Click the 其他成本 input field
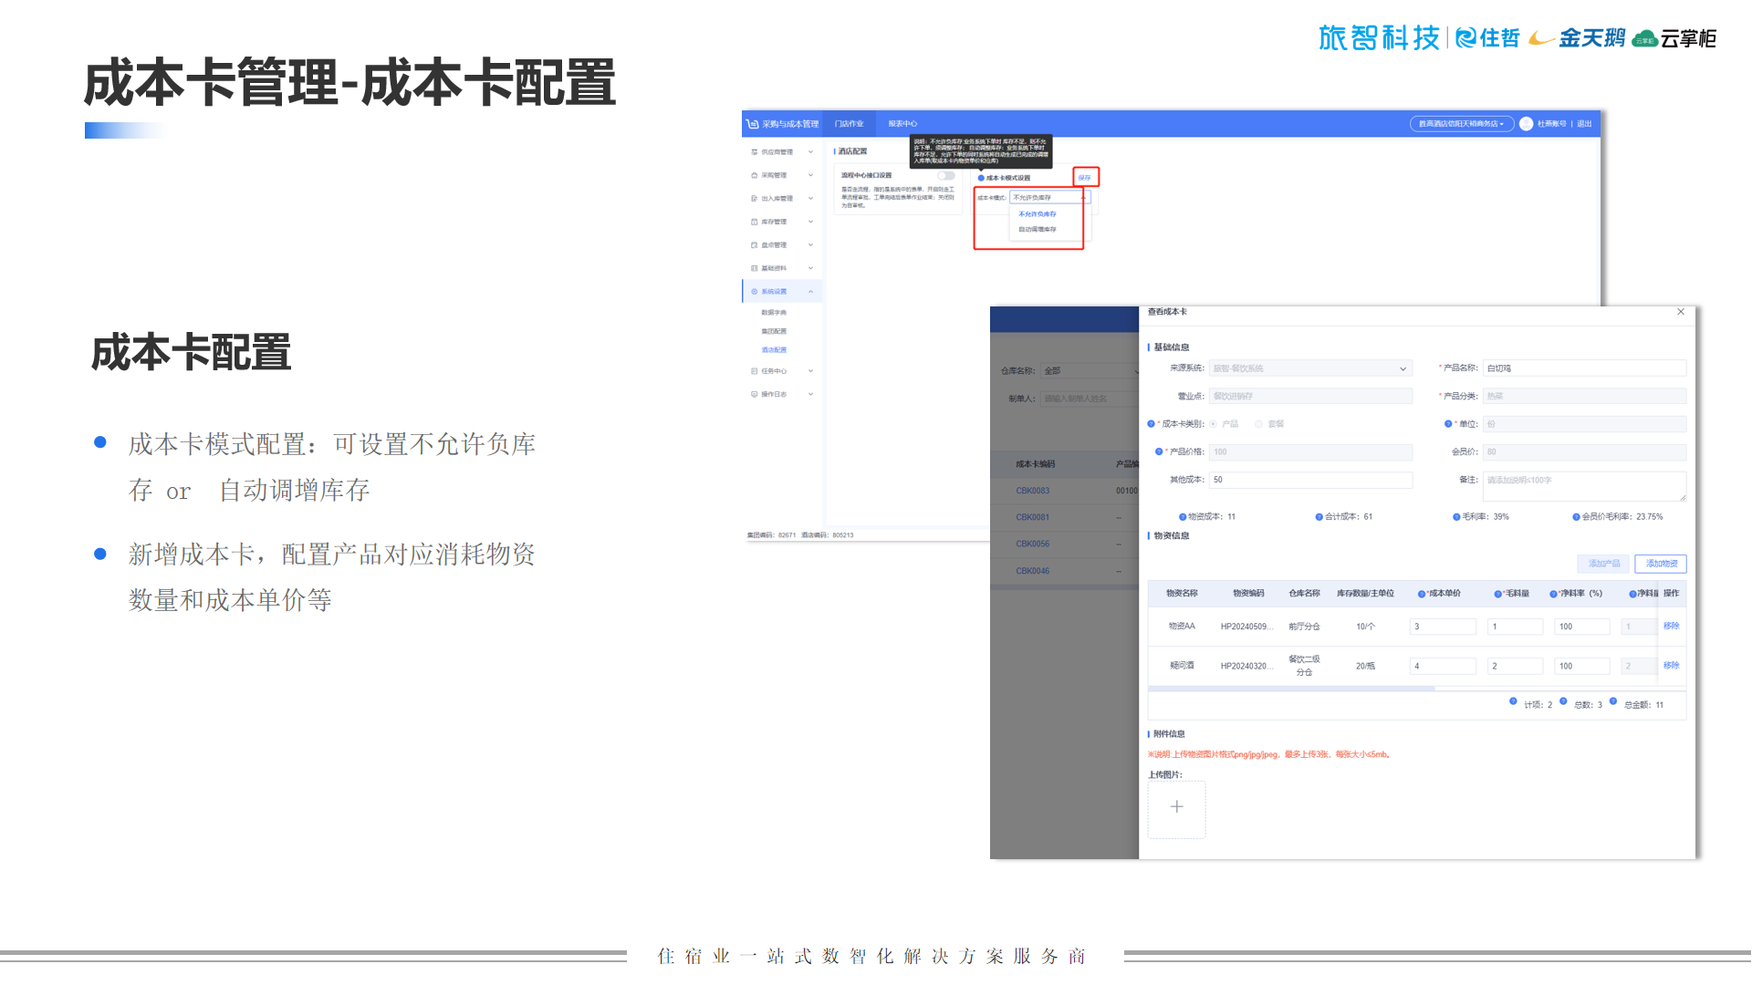Viewport: 1752px width, 985px height. [1310, 480]
